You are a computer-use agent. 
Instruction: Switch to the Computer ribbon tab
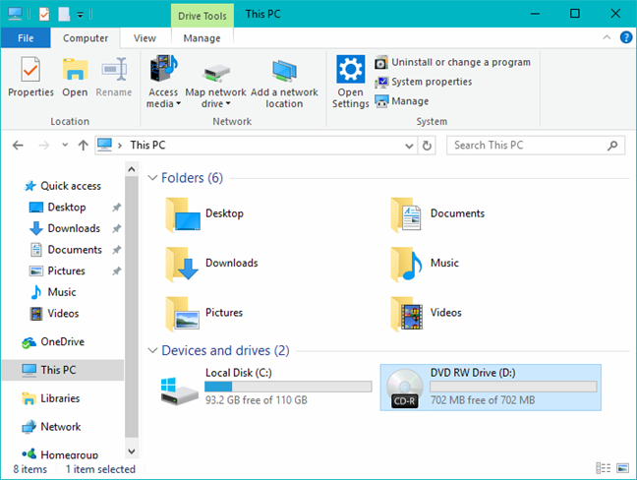(x=86, y=38)
